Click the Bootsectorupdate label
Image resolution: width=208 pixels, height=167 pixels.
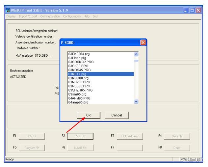pos(21,70)
